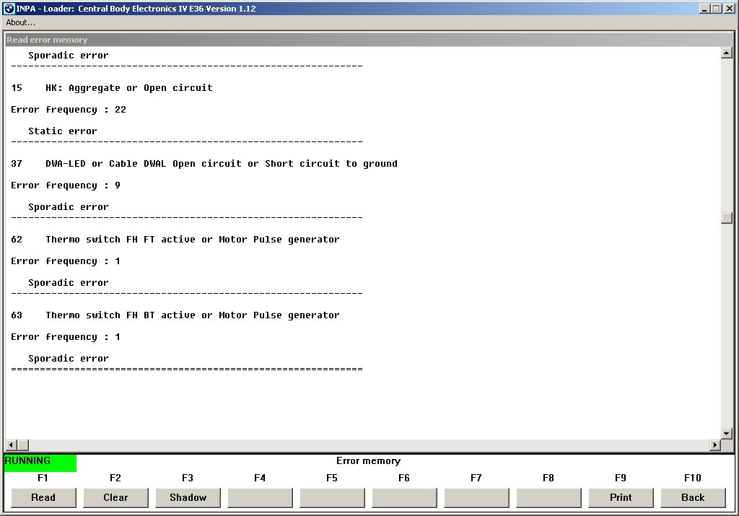The width and height of the screenshot is (739, 516).
Task: Click the blank button under F4
Action: (x=260, y=497)
